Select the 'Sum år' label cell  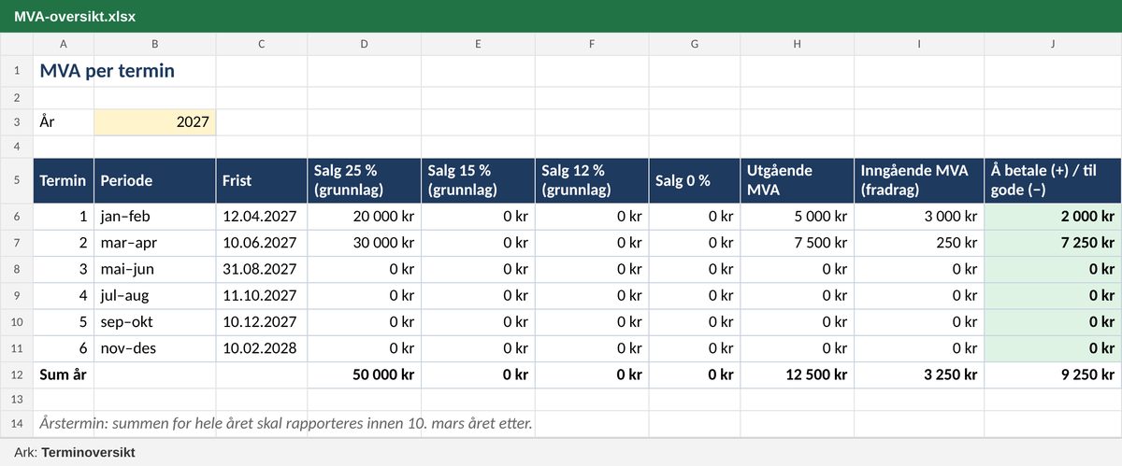point(64,374)
